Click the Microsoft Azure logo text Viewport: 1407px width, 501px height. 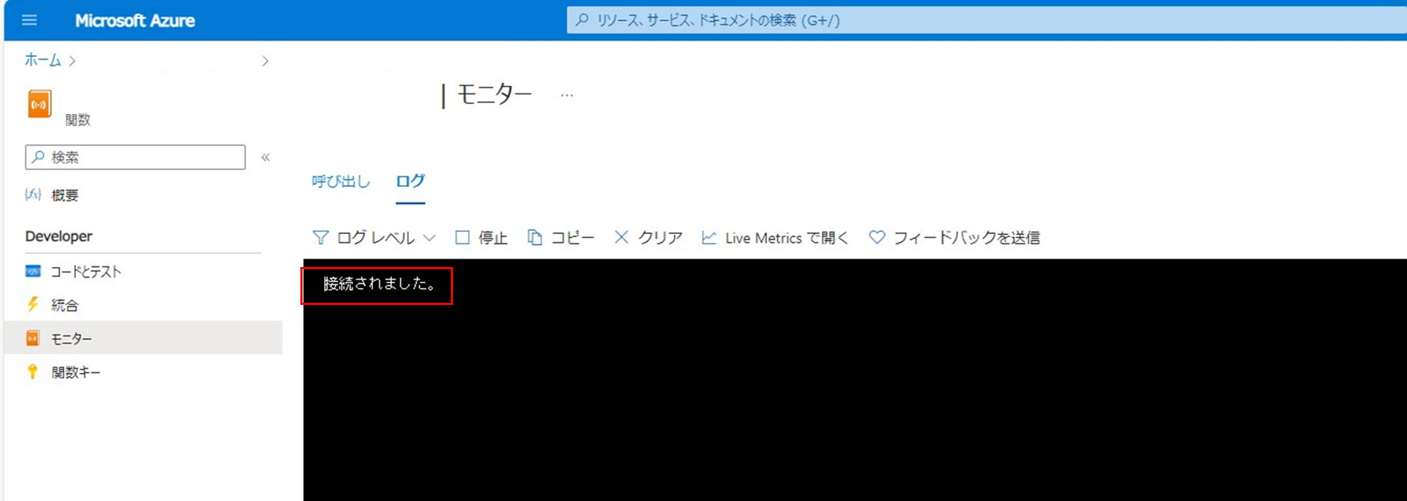coord(135,20)
